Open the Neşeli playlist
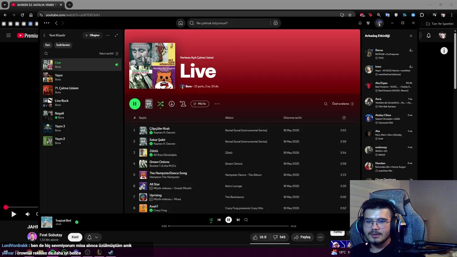This screenshot has width=457, height=257. tap(81, 115)
